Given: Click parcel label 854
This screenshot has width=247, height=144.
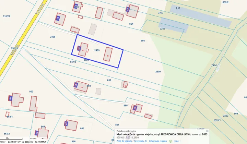Looking at the screenshot, I should [131, 24].
